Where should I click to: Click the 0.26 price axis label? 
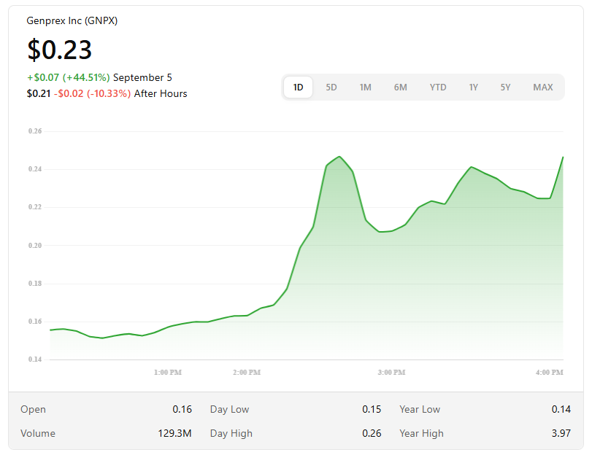(35, 131)
